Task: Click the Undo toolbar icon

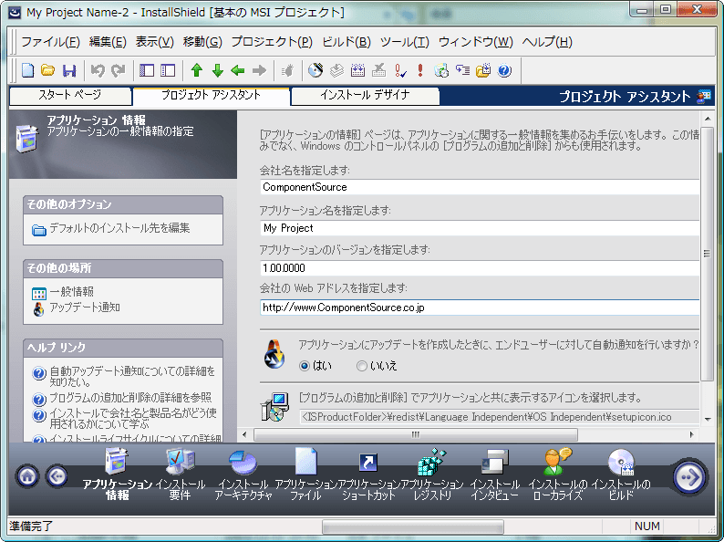Action: click(98, 70)
